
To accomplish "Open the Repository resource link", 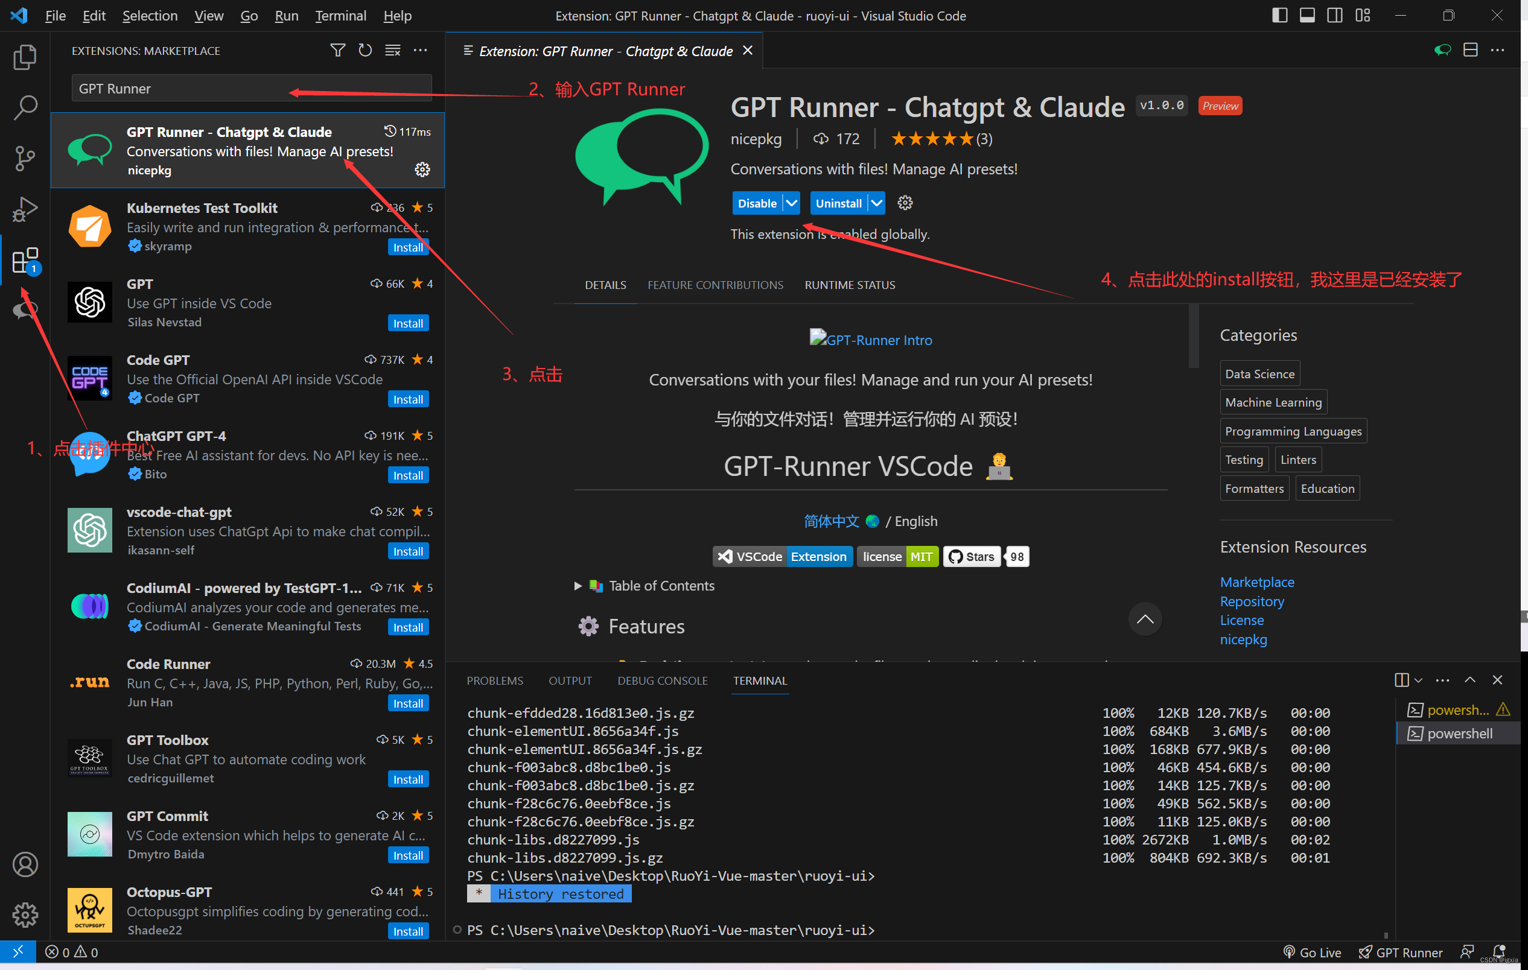I will point(1252,601).
